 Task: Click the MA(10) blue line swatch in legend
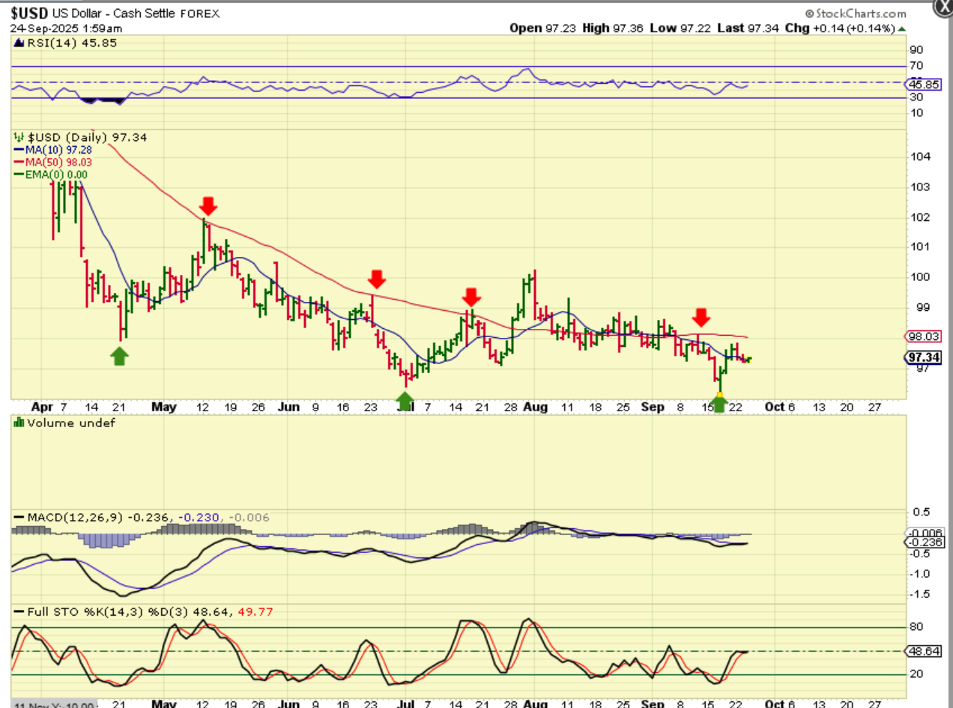point(19,151)
